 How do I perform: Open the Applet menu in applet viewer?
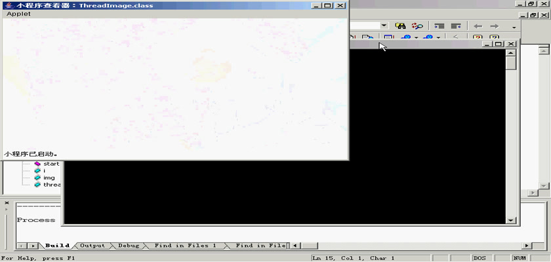tap(18, 14)
